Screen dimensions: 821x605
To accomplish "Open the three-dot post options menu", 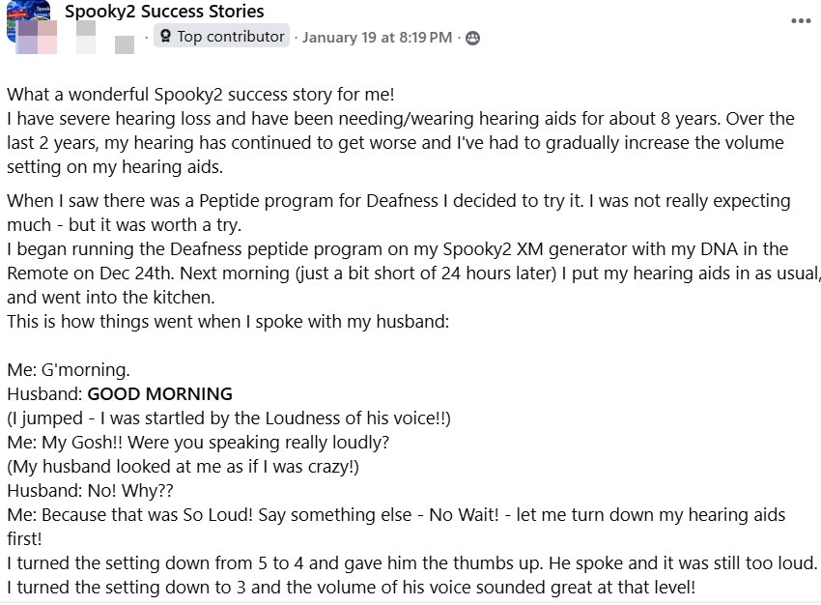I will click(801, 21).
